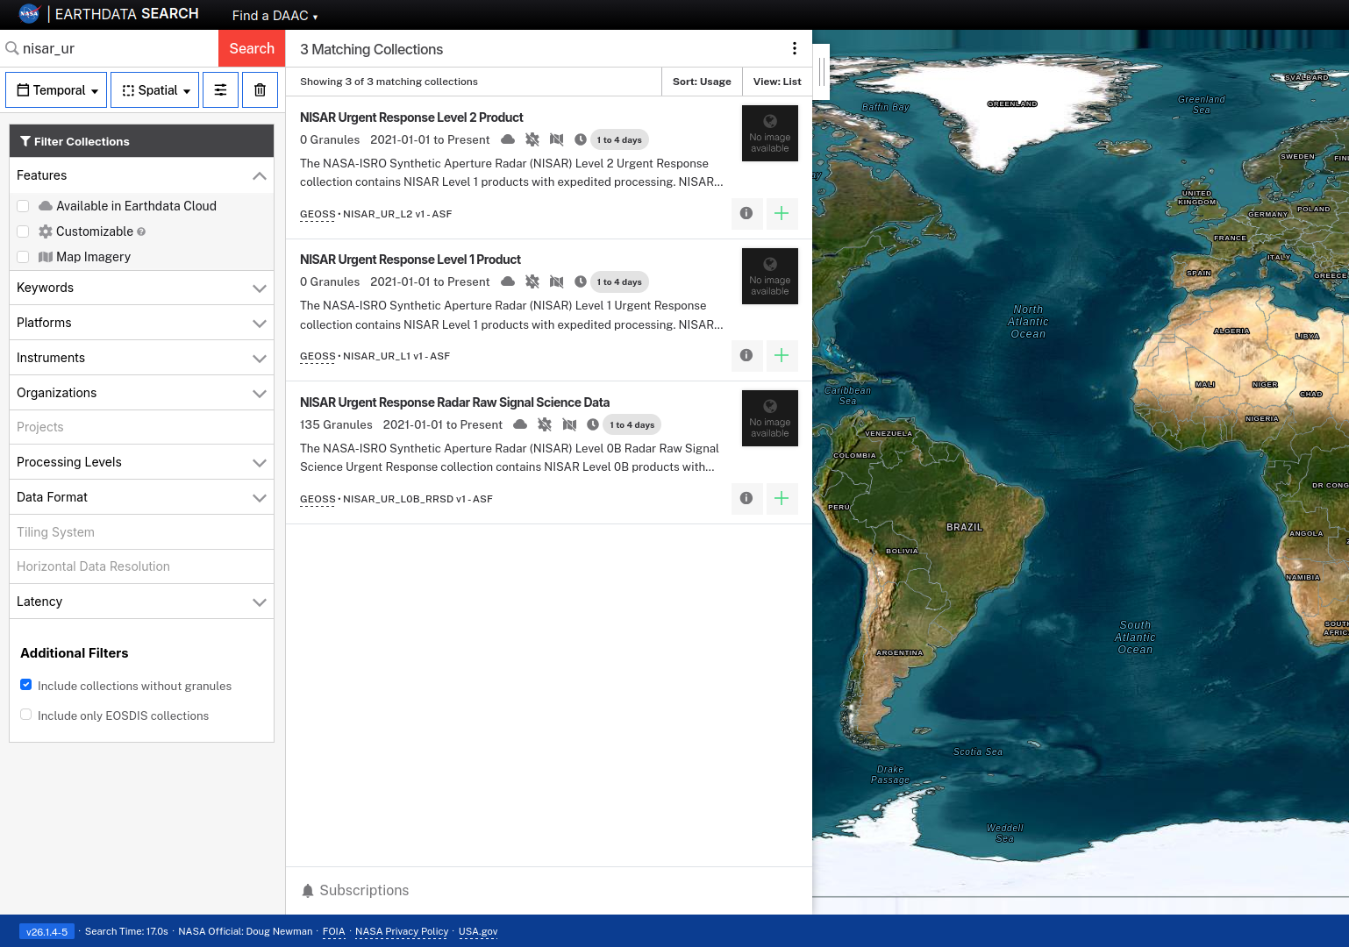The image size is (1349, 947).
Task: Check the Map Imagery feature filter
Action: pyautogui.click(x=23, y=257)
